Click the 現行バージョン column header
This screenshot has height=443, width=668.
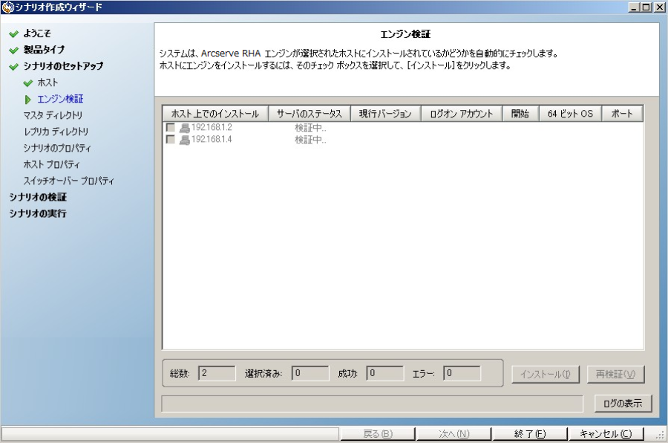[385, 114]
